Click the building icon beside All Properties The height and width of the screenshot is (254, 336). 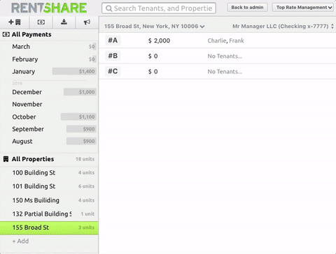click(x=6, y=159)
